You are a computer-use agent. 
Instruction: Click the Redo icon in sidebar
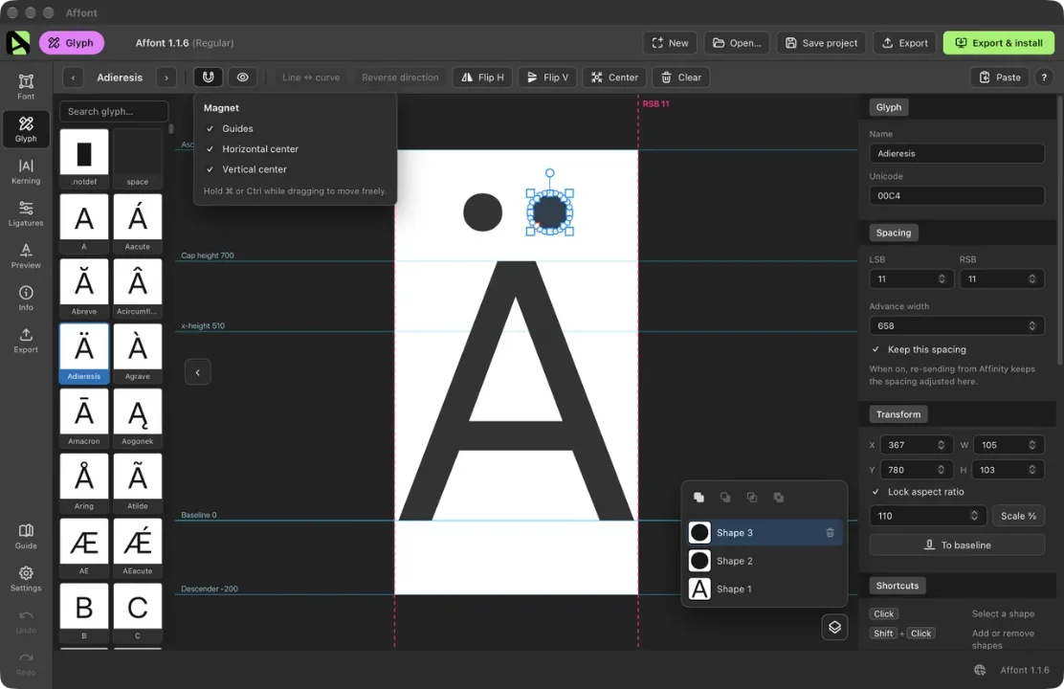pyautogui.click(x=26, y=662)
